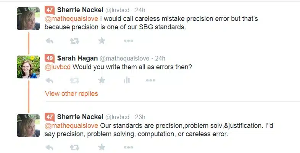Reply to Sherrie Nackel's first tweet
This screenshot has height=153, width=300.
[50, 41]
